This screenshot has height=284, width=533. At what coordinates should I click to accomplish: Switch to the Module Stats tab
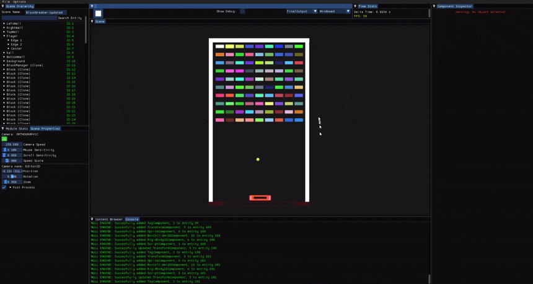point(17,128)
